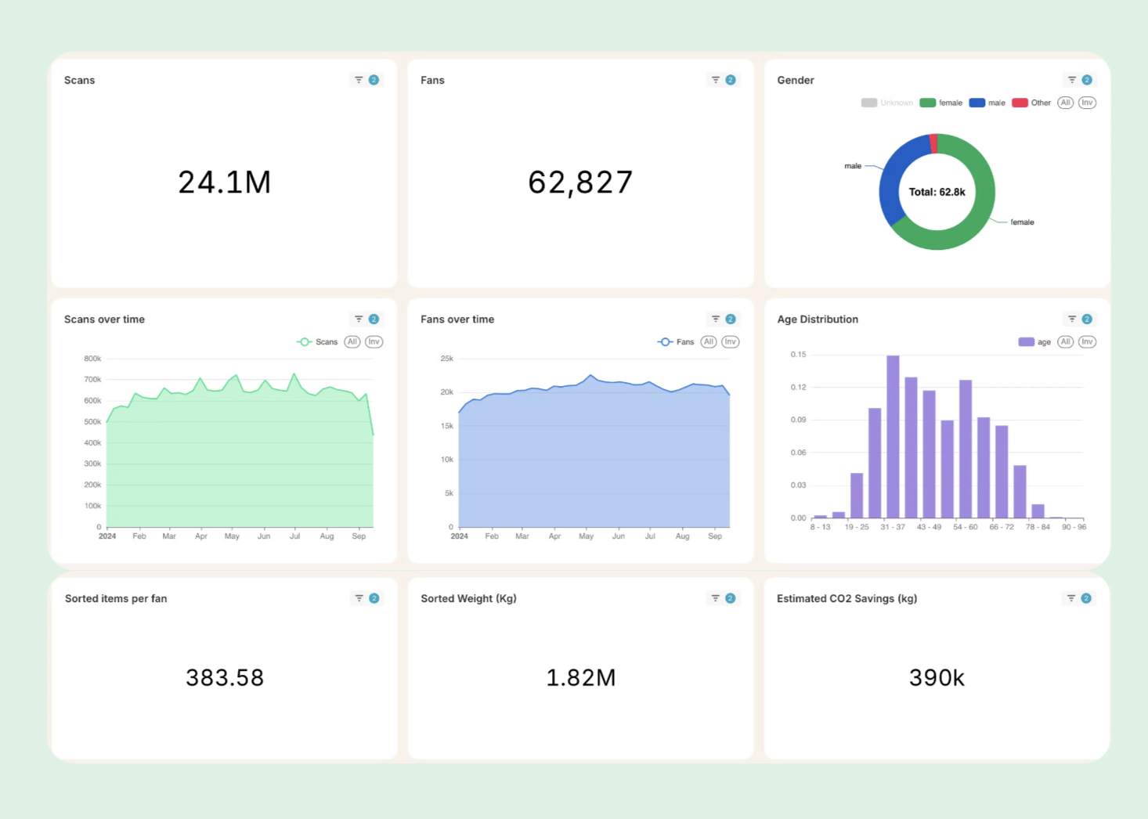
Task: Click the 24.1M Scans value
Action: tap(225, 182)
